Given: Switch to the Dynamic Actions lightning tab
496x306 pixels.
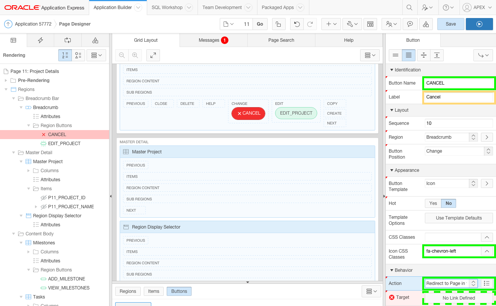Looking at the screenshot, I should pos(41,40).
